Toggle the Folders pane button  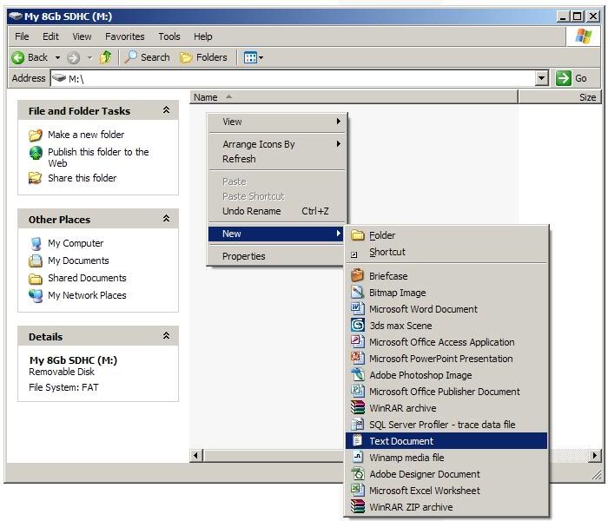[x=203, y=57]
